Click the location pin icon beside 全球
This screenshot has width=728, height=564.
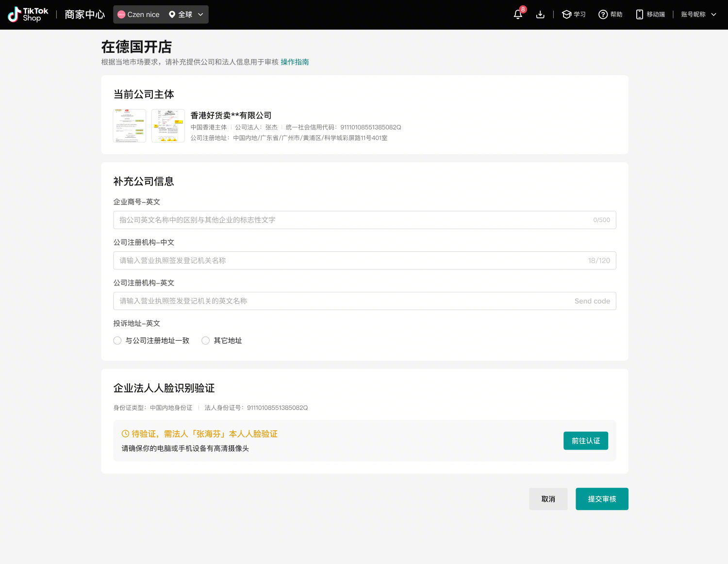172,15
